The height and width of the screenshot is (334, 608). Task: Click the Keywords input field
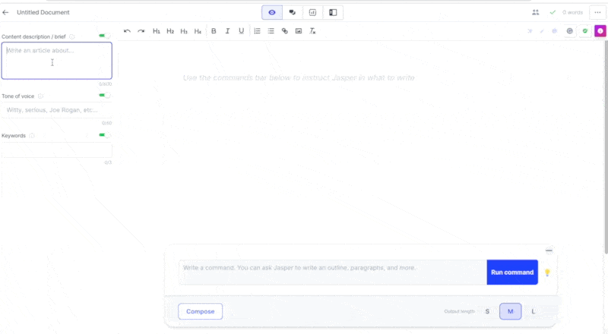tap(56, 150)
